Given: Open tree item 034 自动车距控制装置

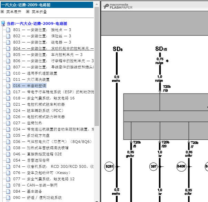Looking at the screenshot, I should [x=53, y=129].
